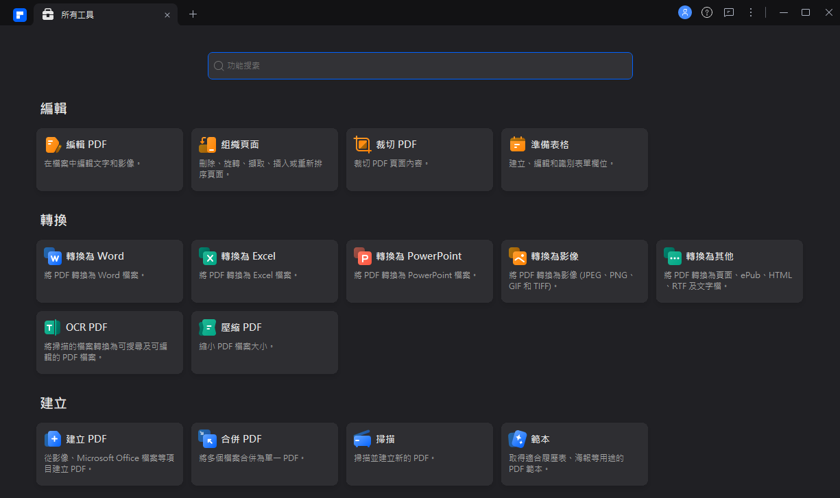The image size is (840, 498).
Task: Click text '將 PDF 轉換為 Excel 檔案。'
Action: [x=249, y=275]
